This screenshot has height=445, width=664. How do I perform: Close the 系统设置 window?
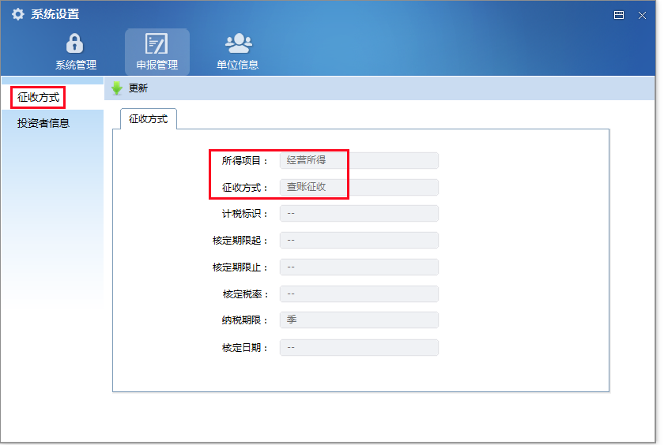coord(642,15)
